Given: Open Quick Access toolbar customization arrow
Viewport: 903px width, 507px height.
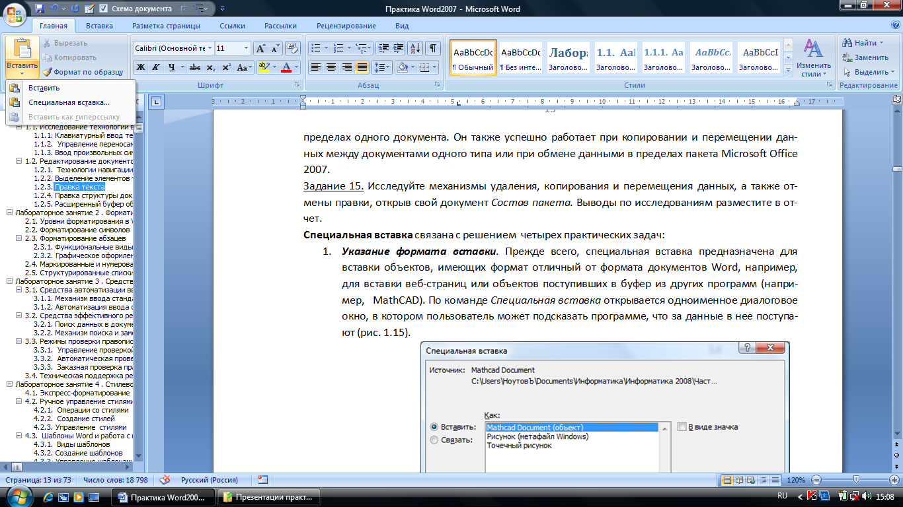Looking at the screenshot, I should [x=223, y=9].
